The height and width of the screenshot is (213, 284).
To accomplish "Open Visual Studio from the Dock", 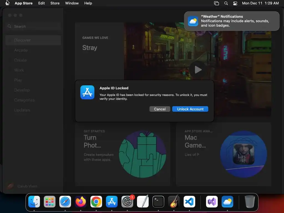I will 212,202.
